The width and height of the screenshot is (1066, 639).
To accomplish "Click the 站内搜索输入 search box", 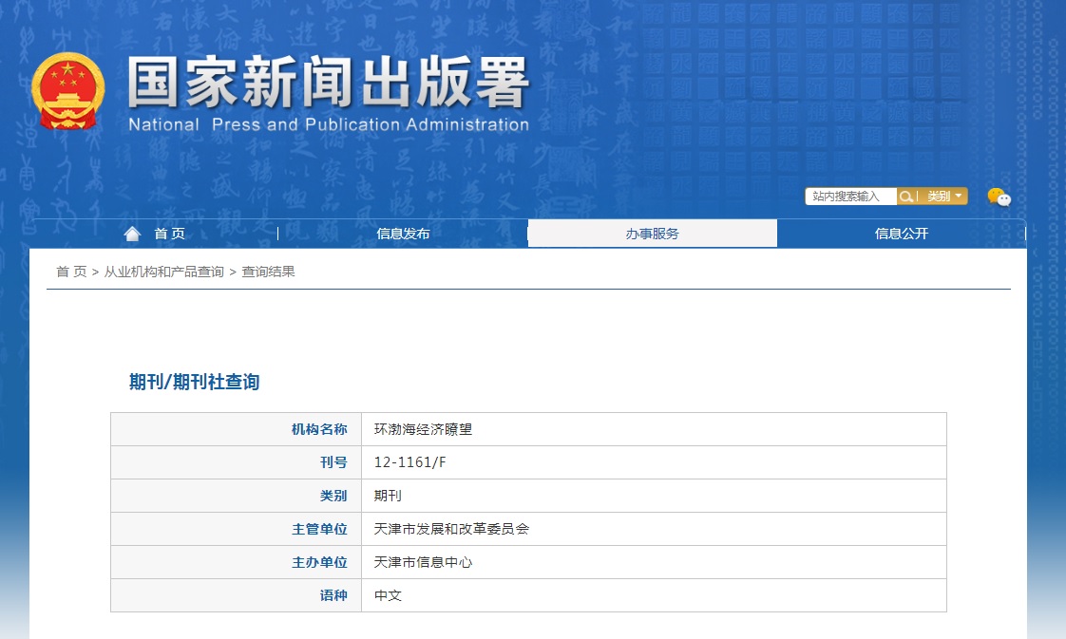I will (x=847, y=197).
